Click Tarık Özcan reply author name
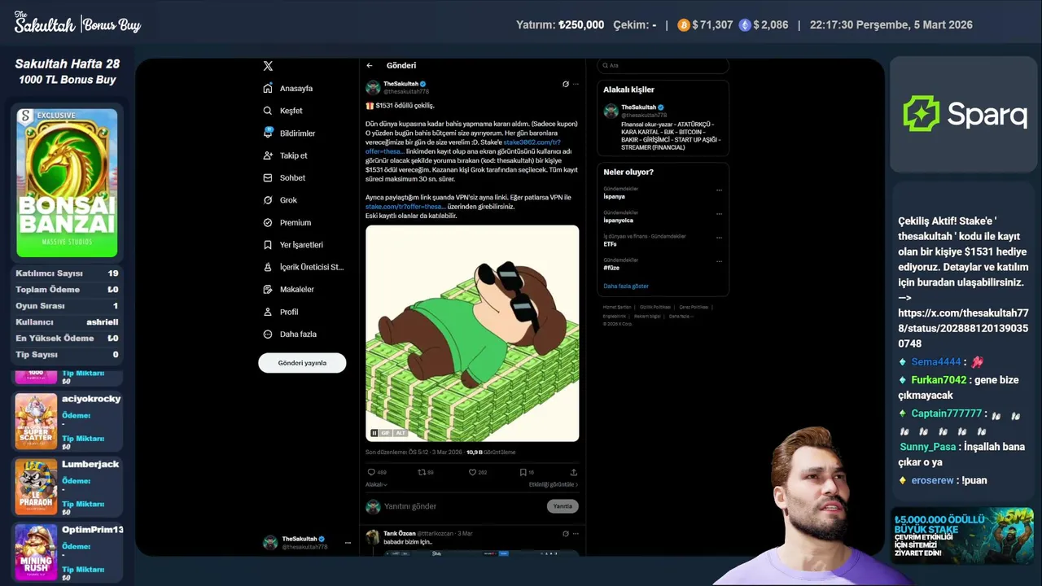Image resolution: width=1042 pixels, height=586 pixels. 399,533
